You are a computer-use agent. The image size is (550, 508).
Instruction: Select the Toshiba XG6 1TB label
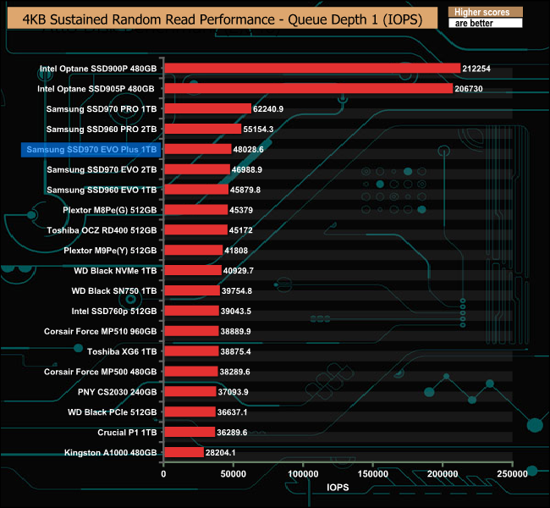pyautogui.click(x=122, y=351)
